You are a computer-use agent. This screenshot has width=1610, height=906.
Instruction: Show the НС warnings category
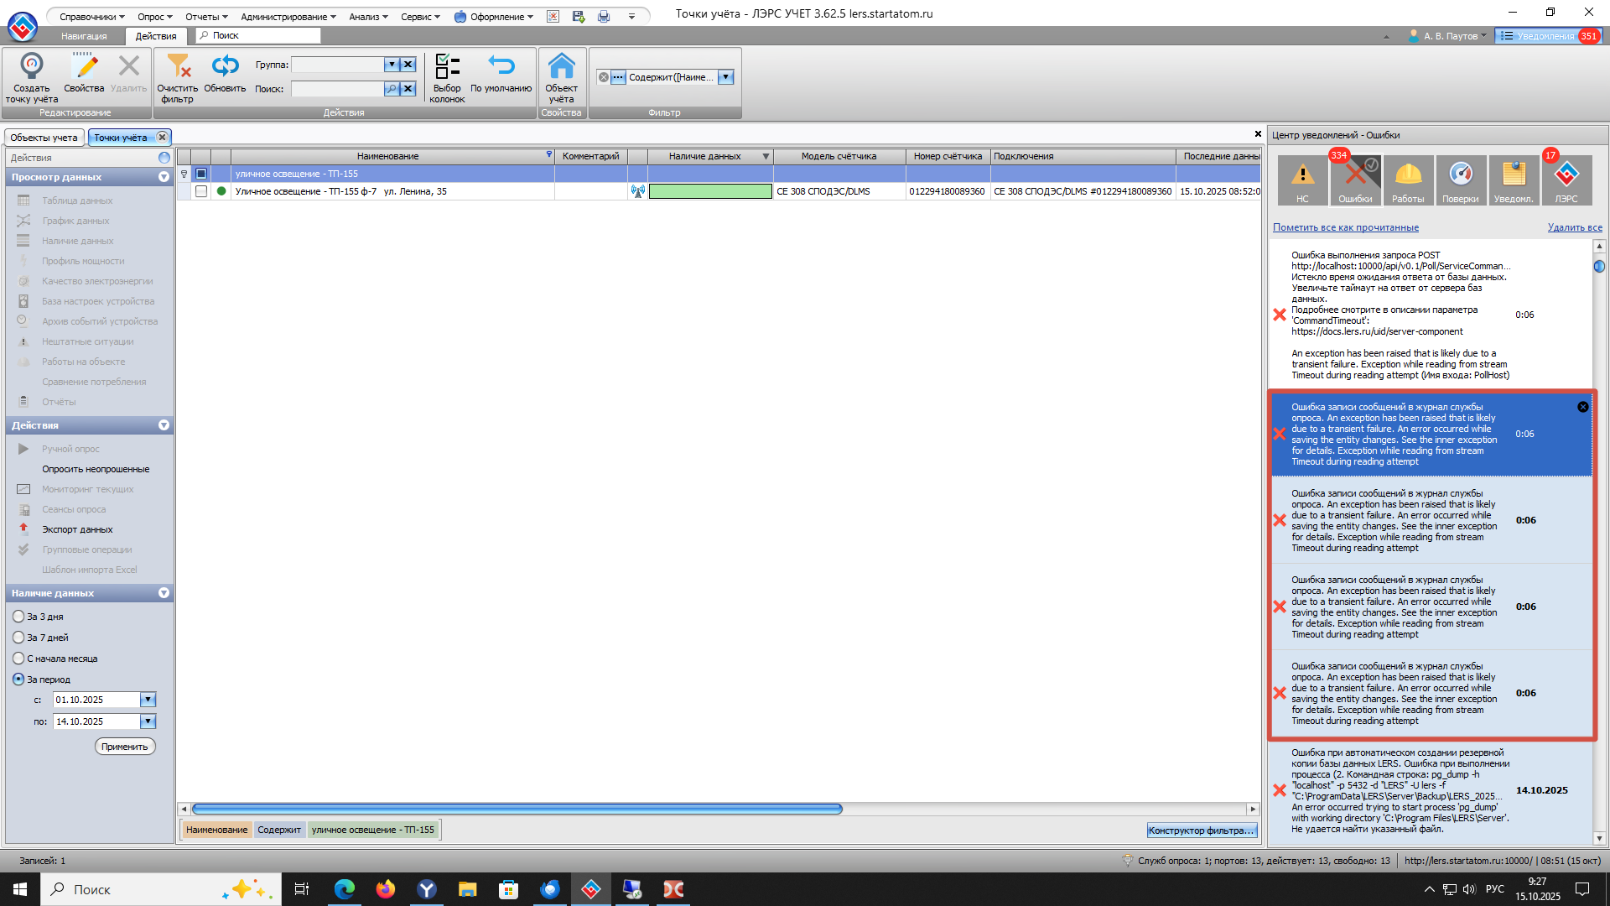(1302, 179)
